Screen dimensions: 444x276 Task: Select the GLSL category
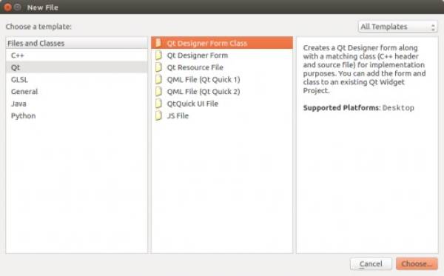coord(76,80)
